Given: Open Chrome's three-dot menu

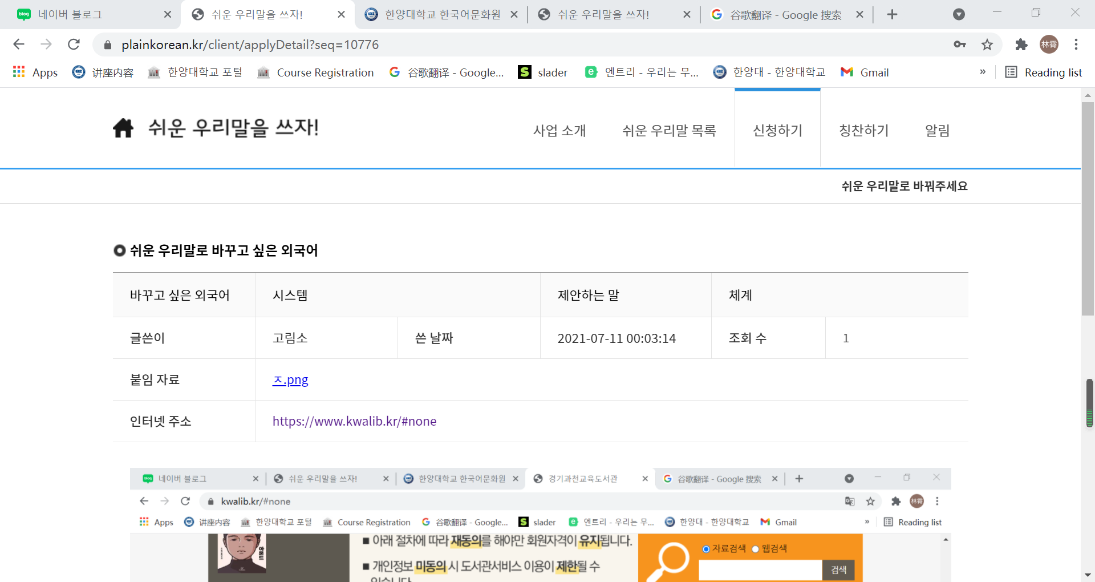Looking at the screenshot, I should [x=1076, y=45].
